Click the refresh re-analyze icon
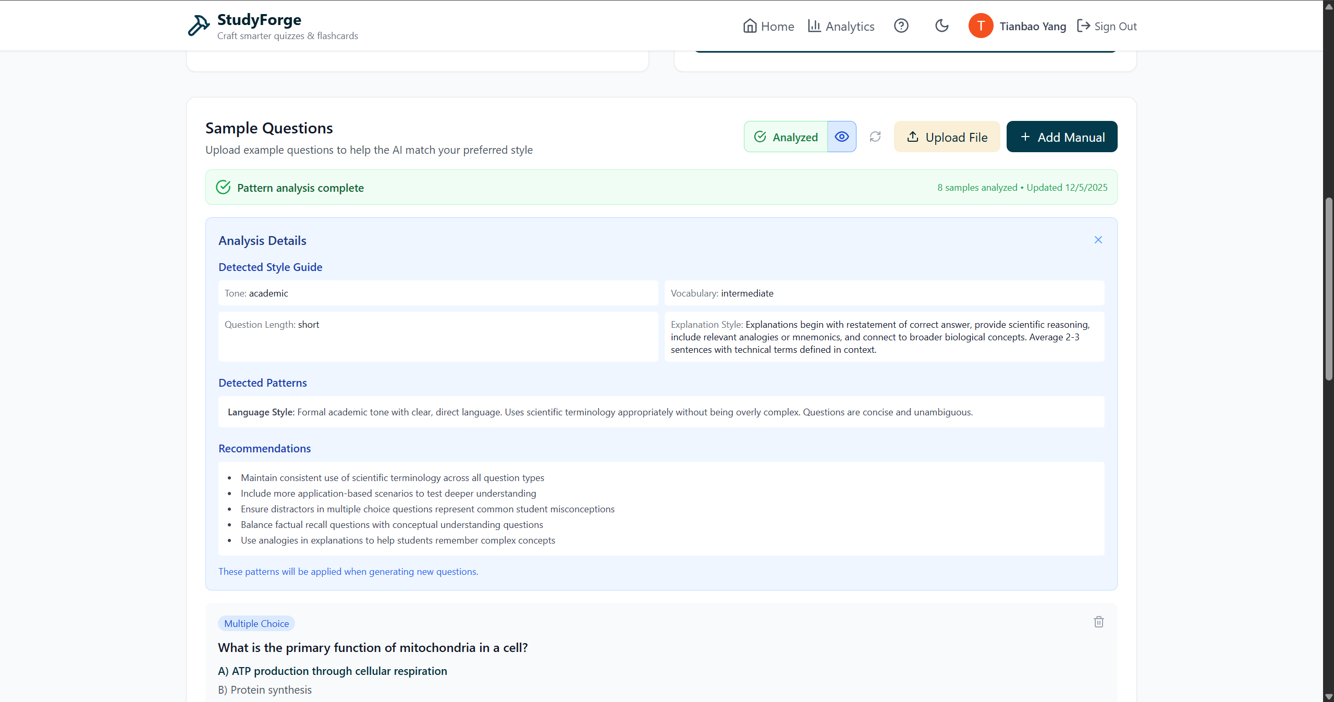The height and width of the screenshot is (702, 1334). click(x=875, y=137)
